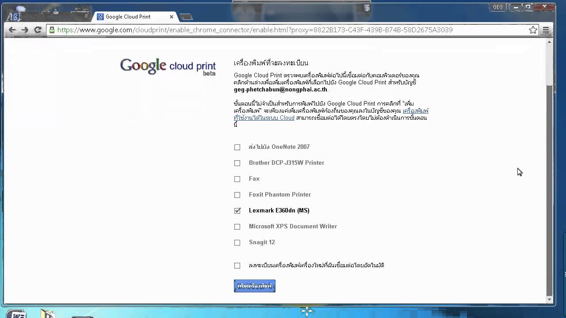
Task: Click the Snagit 12 label
Action: pos(262,242)
